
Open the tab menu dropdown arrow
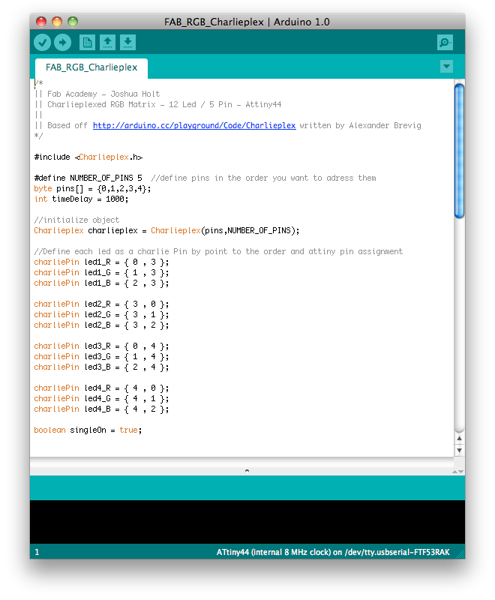tap(446, 66)
